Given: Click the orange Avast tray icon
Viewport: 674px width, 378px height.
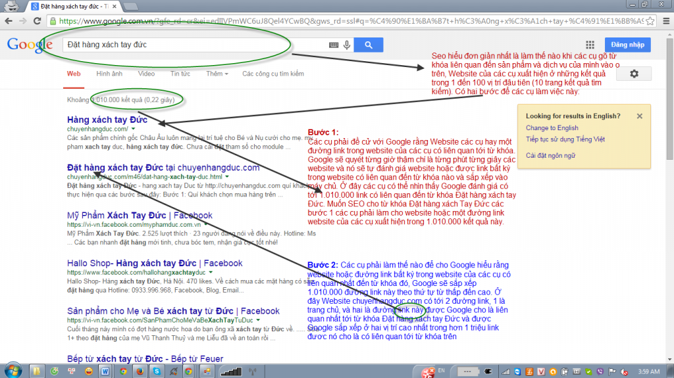Looking at the screenshot, I should coord(553,371).
